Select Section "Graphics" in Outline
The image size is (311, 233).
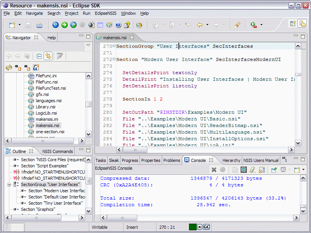[x=38, y=209]
